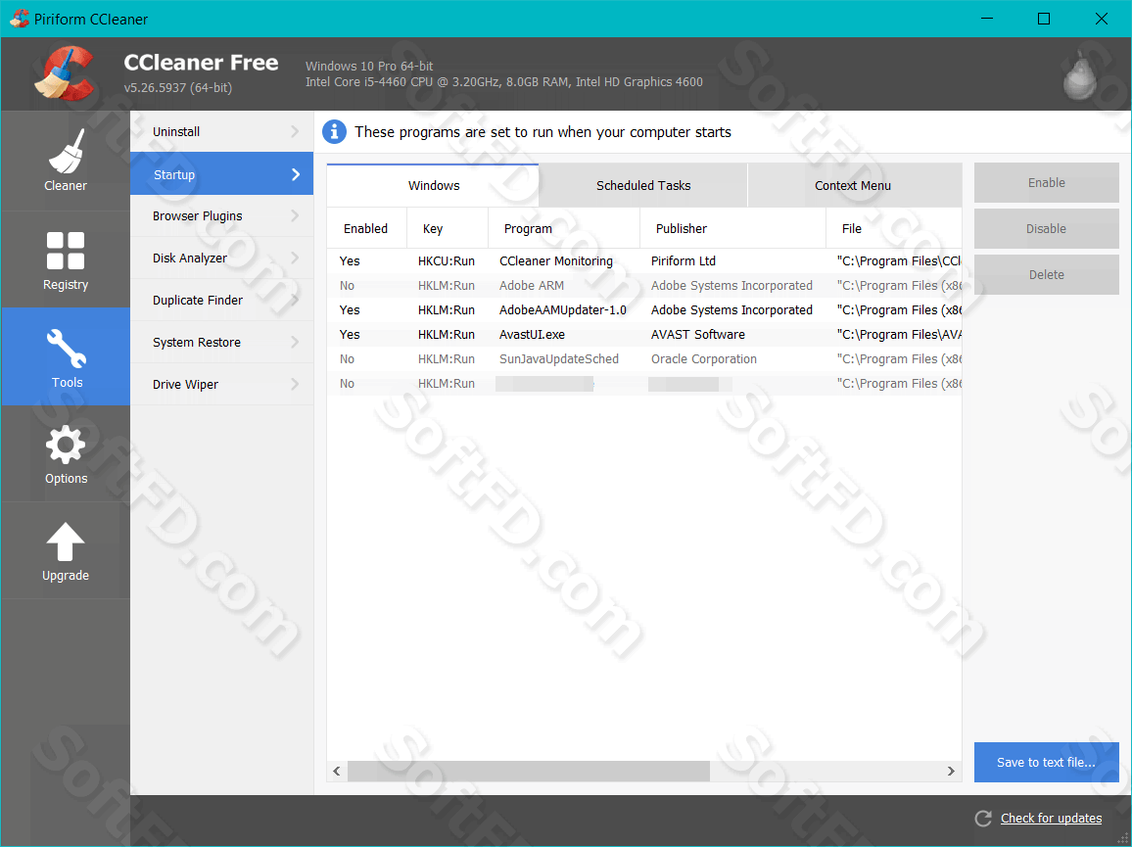Image resolution: width=1132 pixels, height=847 pixels.
Task: Select the Adobe ARM row
Action: [644, 285]
